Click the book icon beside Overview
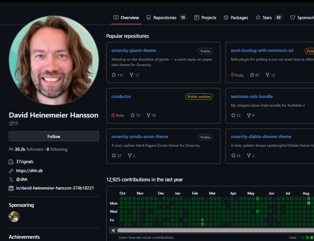The image size is (314, 241). click(116, 18)
